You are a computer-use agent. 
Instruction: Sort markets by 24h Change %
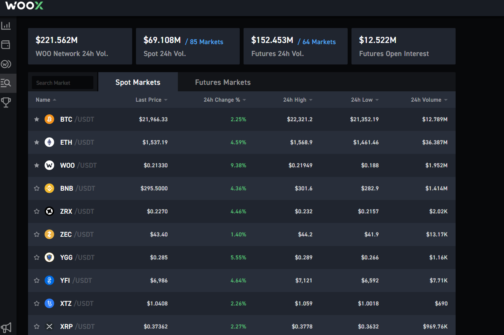pos(225,100)
